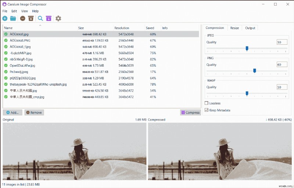Select the 中華人民共和國_cmp.jpg file row

[x=101, y=97]
